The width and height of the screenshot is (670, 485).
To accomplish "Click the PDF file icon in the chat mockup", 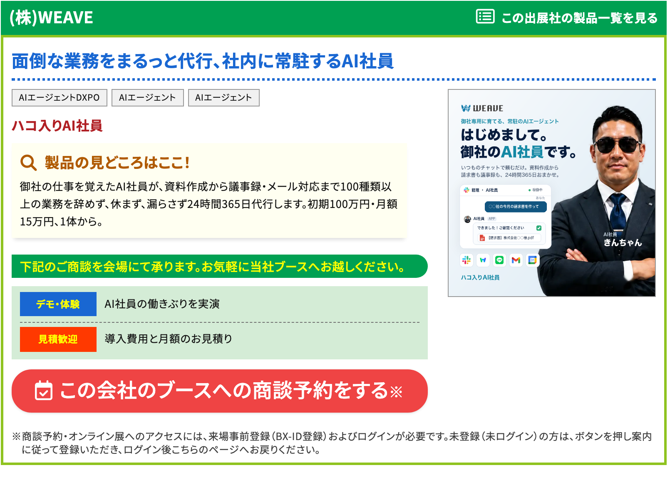I will coord(482,238).
